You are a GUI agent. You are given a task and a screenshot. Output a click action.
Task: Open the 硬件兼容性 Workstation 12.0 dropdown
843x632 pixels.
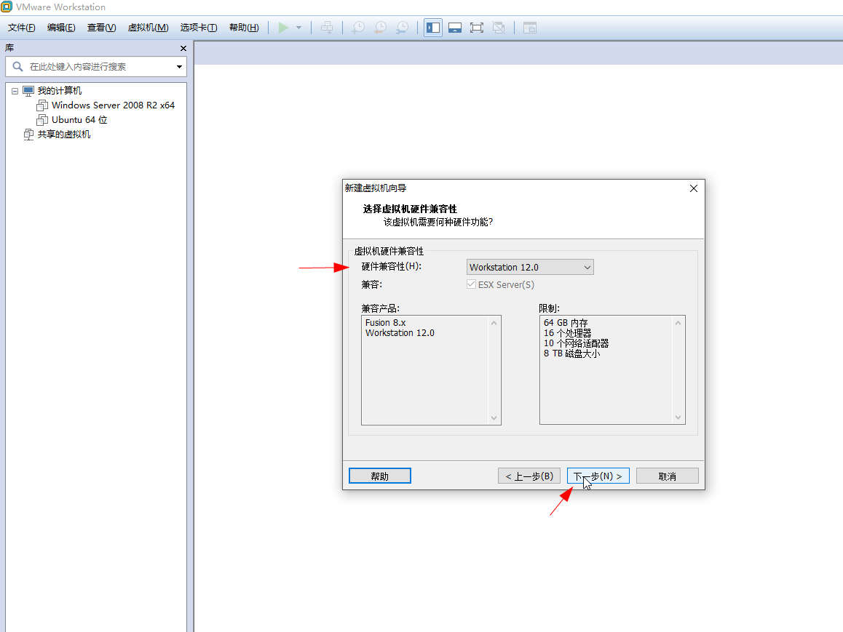tap(530, 267)
